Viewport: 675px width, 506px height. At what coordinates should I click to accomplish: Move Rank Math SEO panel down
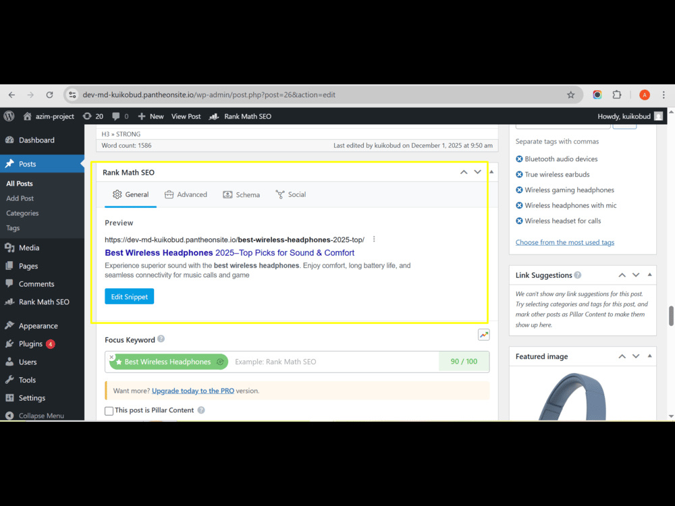477,172
